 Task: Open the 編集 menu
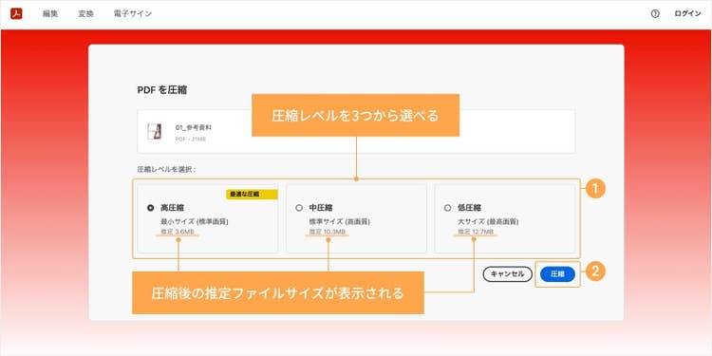(50, 13)
